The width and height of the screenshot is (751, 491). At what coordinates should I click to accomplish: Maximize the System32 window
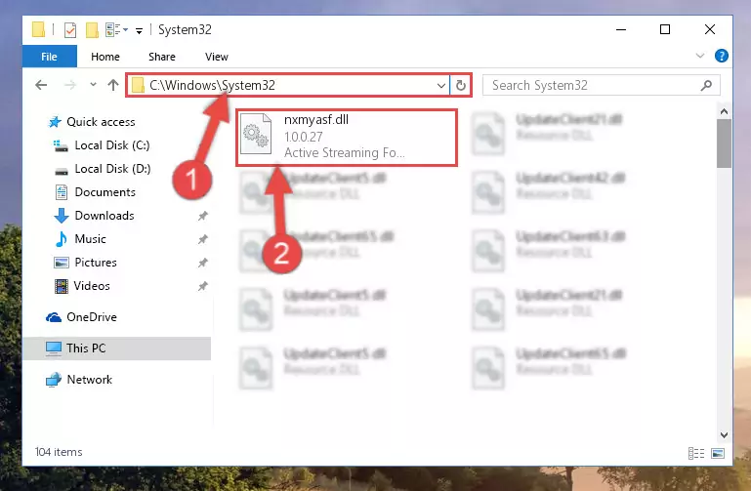(665, 29)
